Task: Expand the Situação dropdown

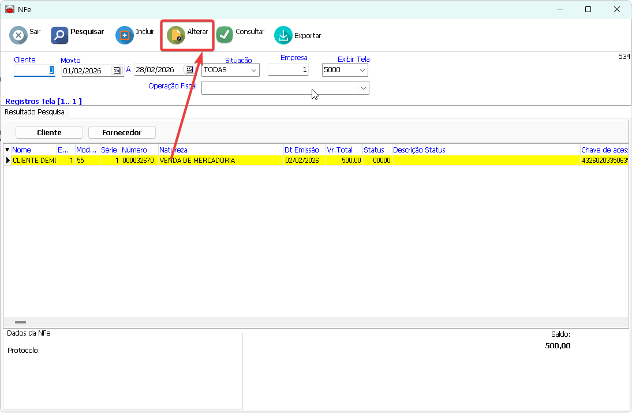Action: point(253,70)
